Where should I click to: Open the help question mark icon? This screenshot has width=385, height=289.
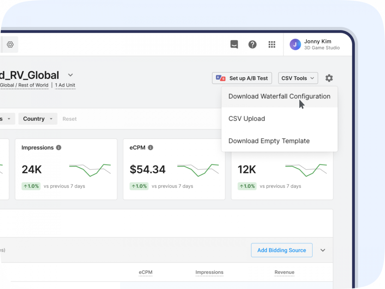(252, 44)
